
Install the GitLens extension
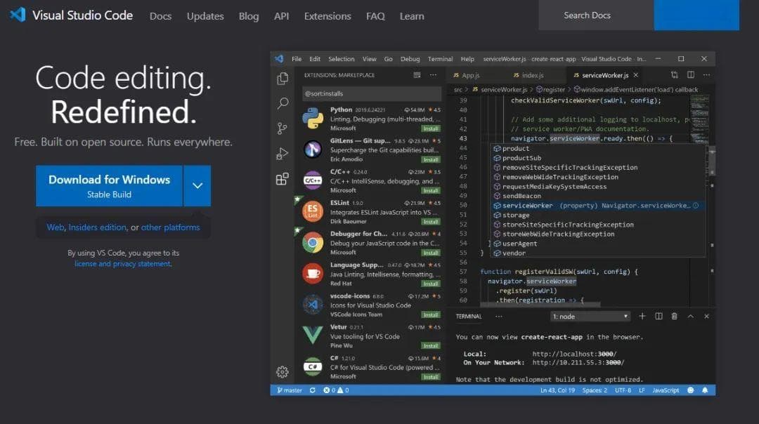[x=430, y=159]
